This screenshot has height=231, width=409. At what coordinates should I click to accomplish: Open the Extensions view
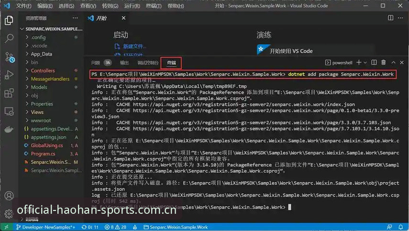point(9,93)
